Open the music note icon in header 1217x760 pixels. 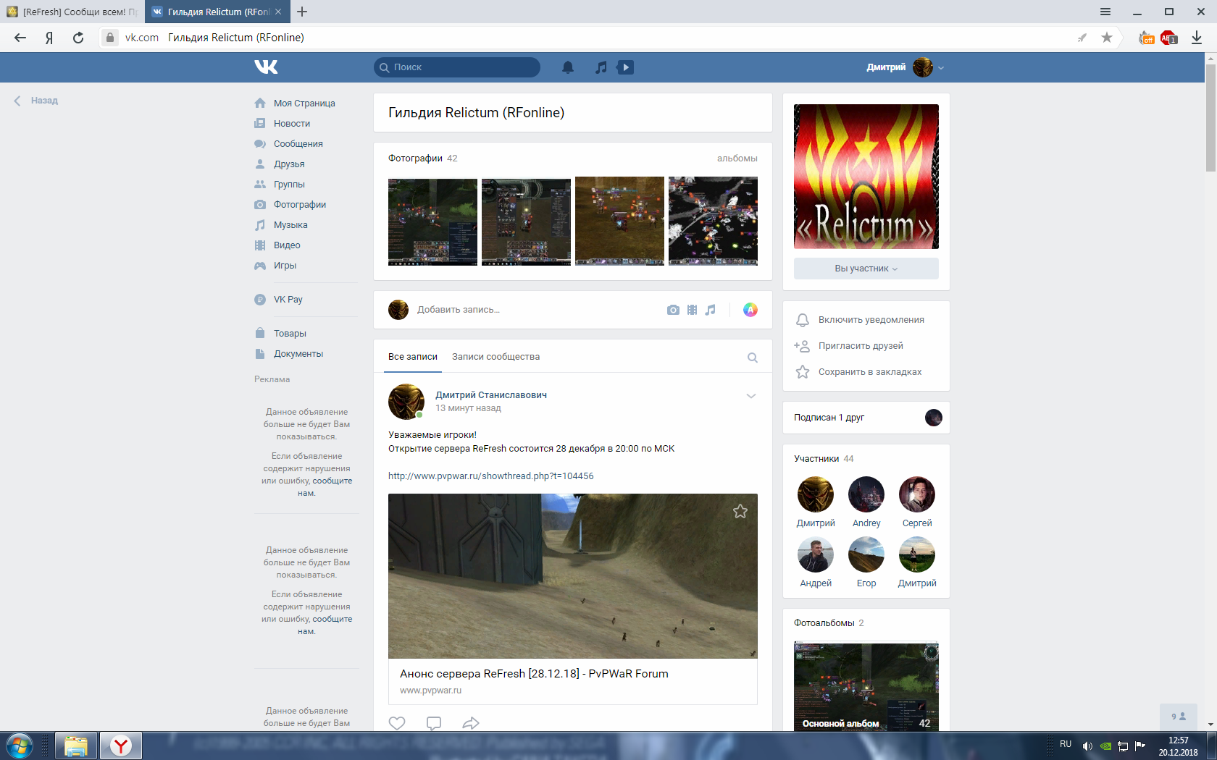click(601, 67)
